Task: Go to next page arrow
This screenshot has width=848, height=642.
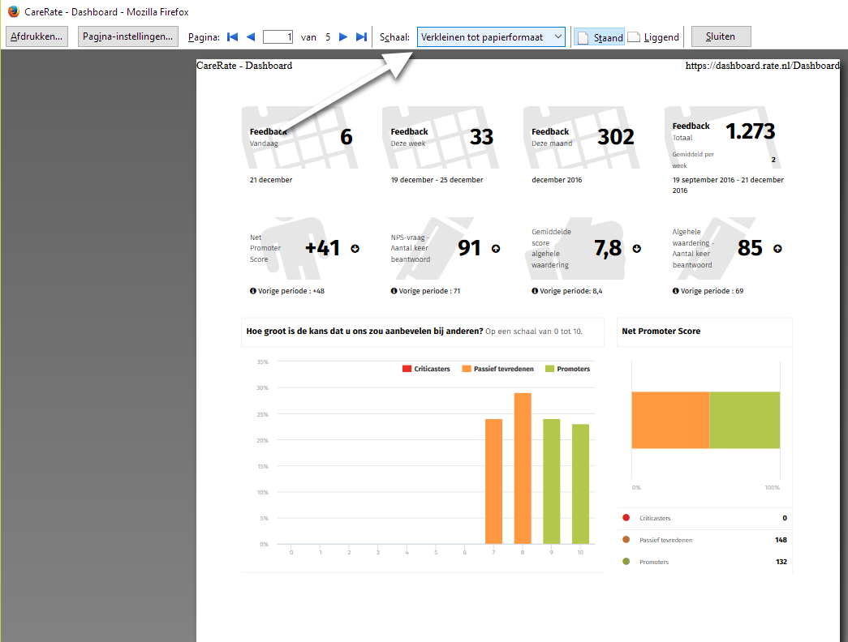Action: click(343, 36)
